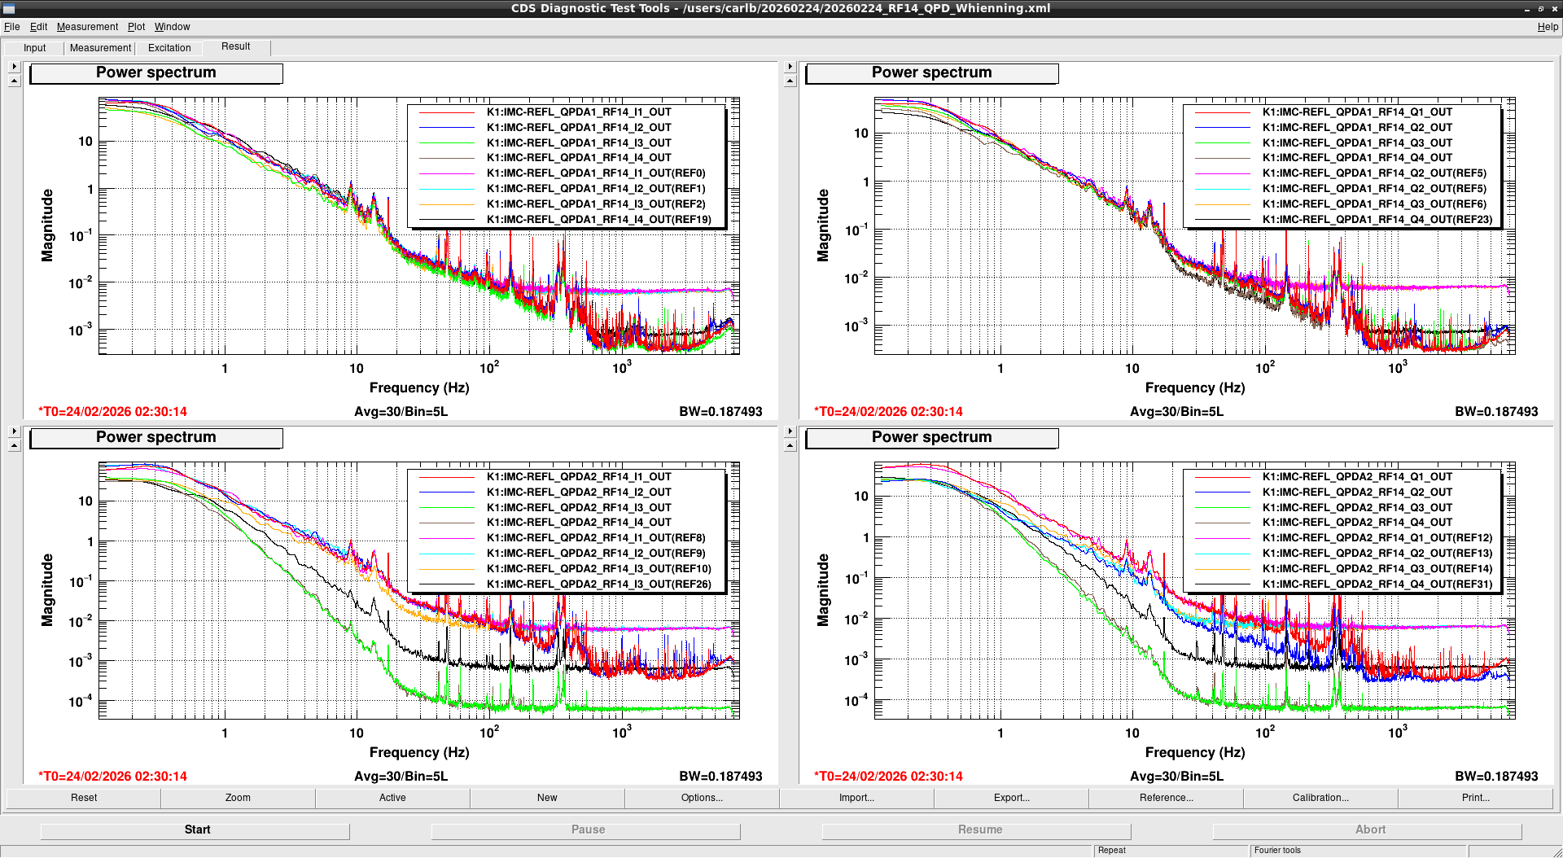Click up-arrow button beside QPDA2 I1 plot
The image size is (1563, 858).
pos(14,445)
